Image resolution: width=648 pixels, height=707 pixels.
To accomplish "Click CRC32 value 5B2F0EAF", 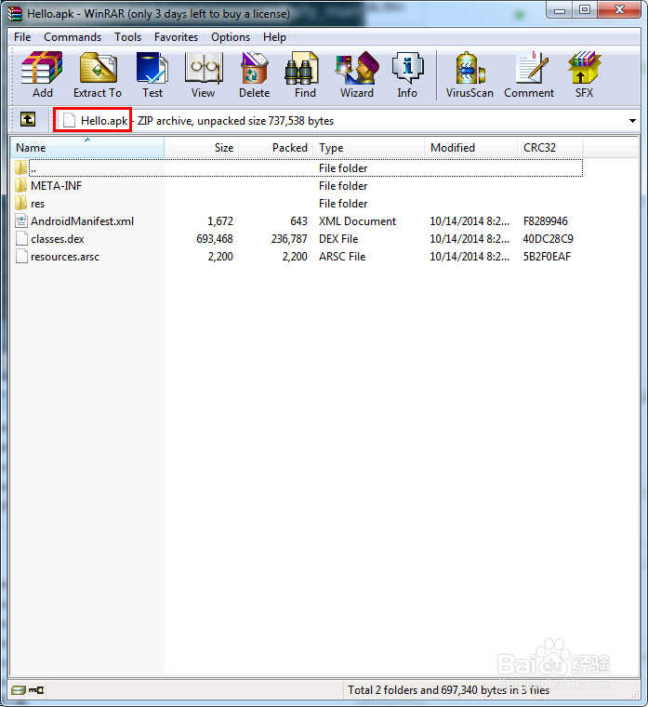I will 547,257.
